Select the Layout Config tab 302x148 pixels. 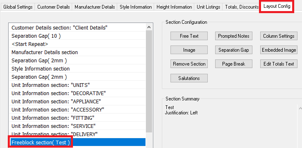pyautogui.click(x=277, y=7)
